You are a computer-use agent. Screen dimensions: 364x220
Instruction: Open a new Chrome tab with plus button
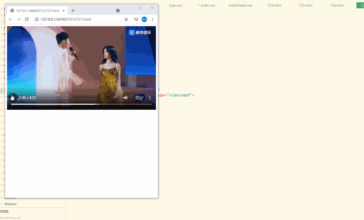click(73, 11)
